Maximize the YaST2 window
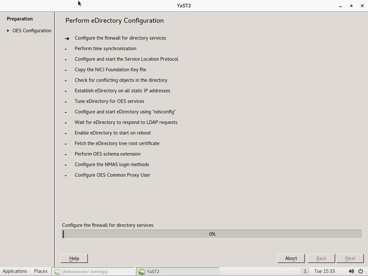The height and width of the screenshot is (276, 368). click(351, 6)
